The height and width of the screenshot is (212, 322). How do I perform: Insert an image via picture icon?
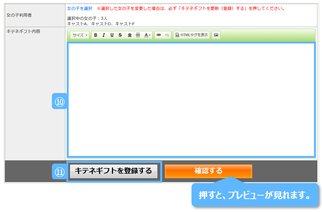216,35
